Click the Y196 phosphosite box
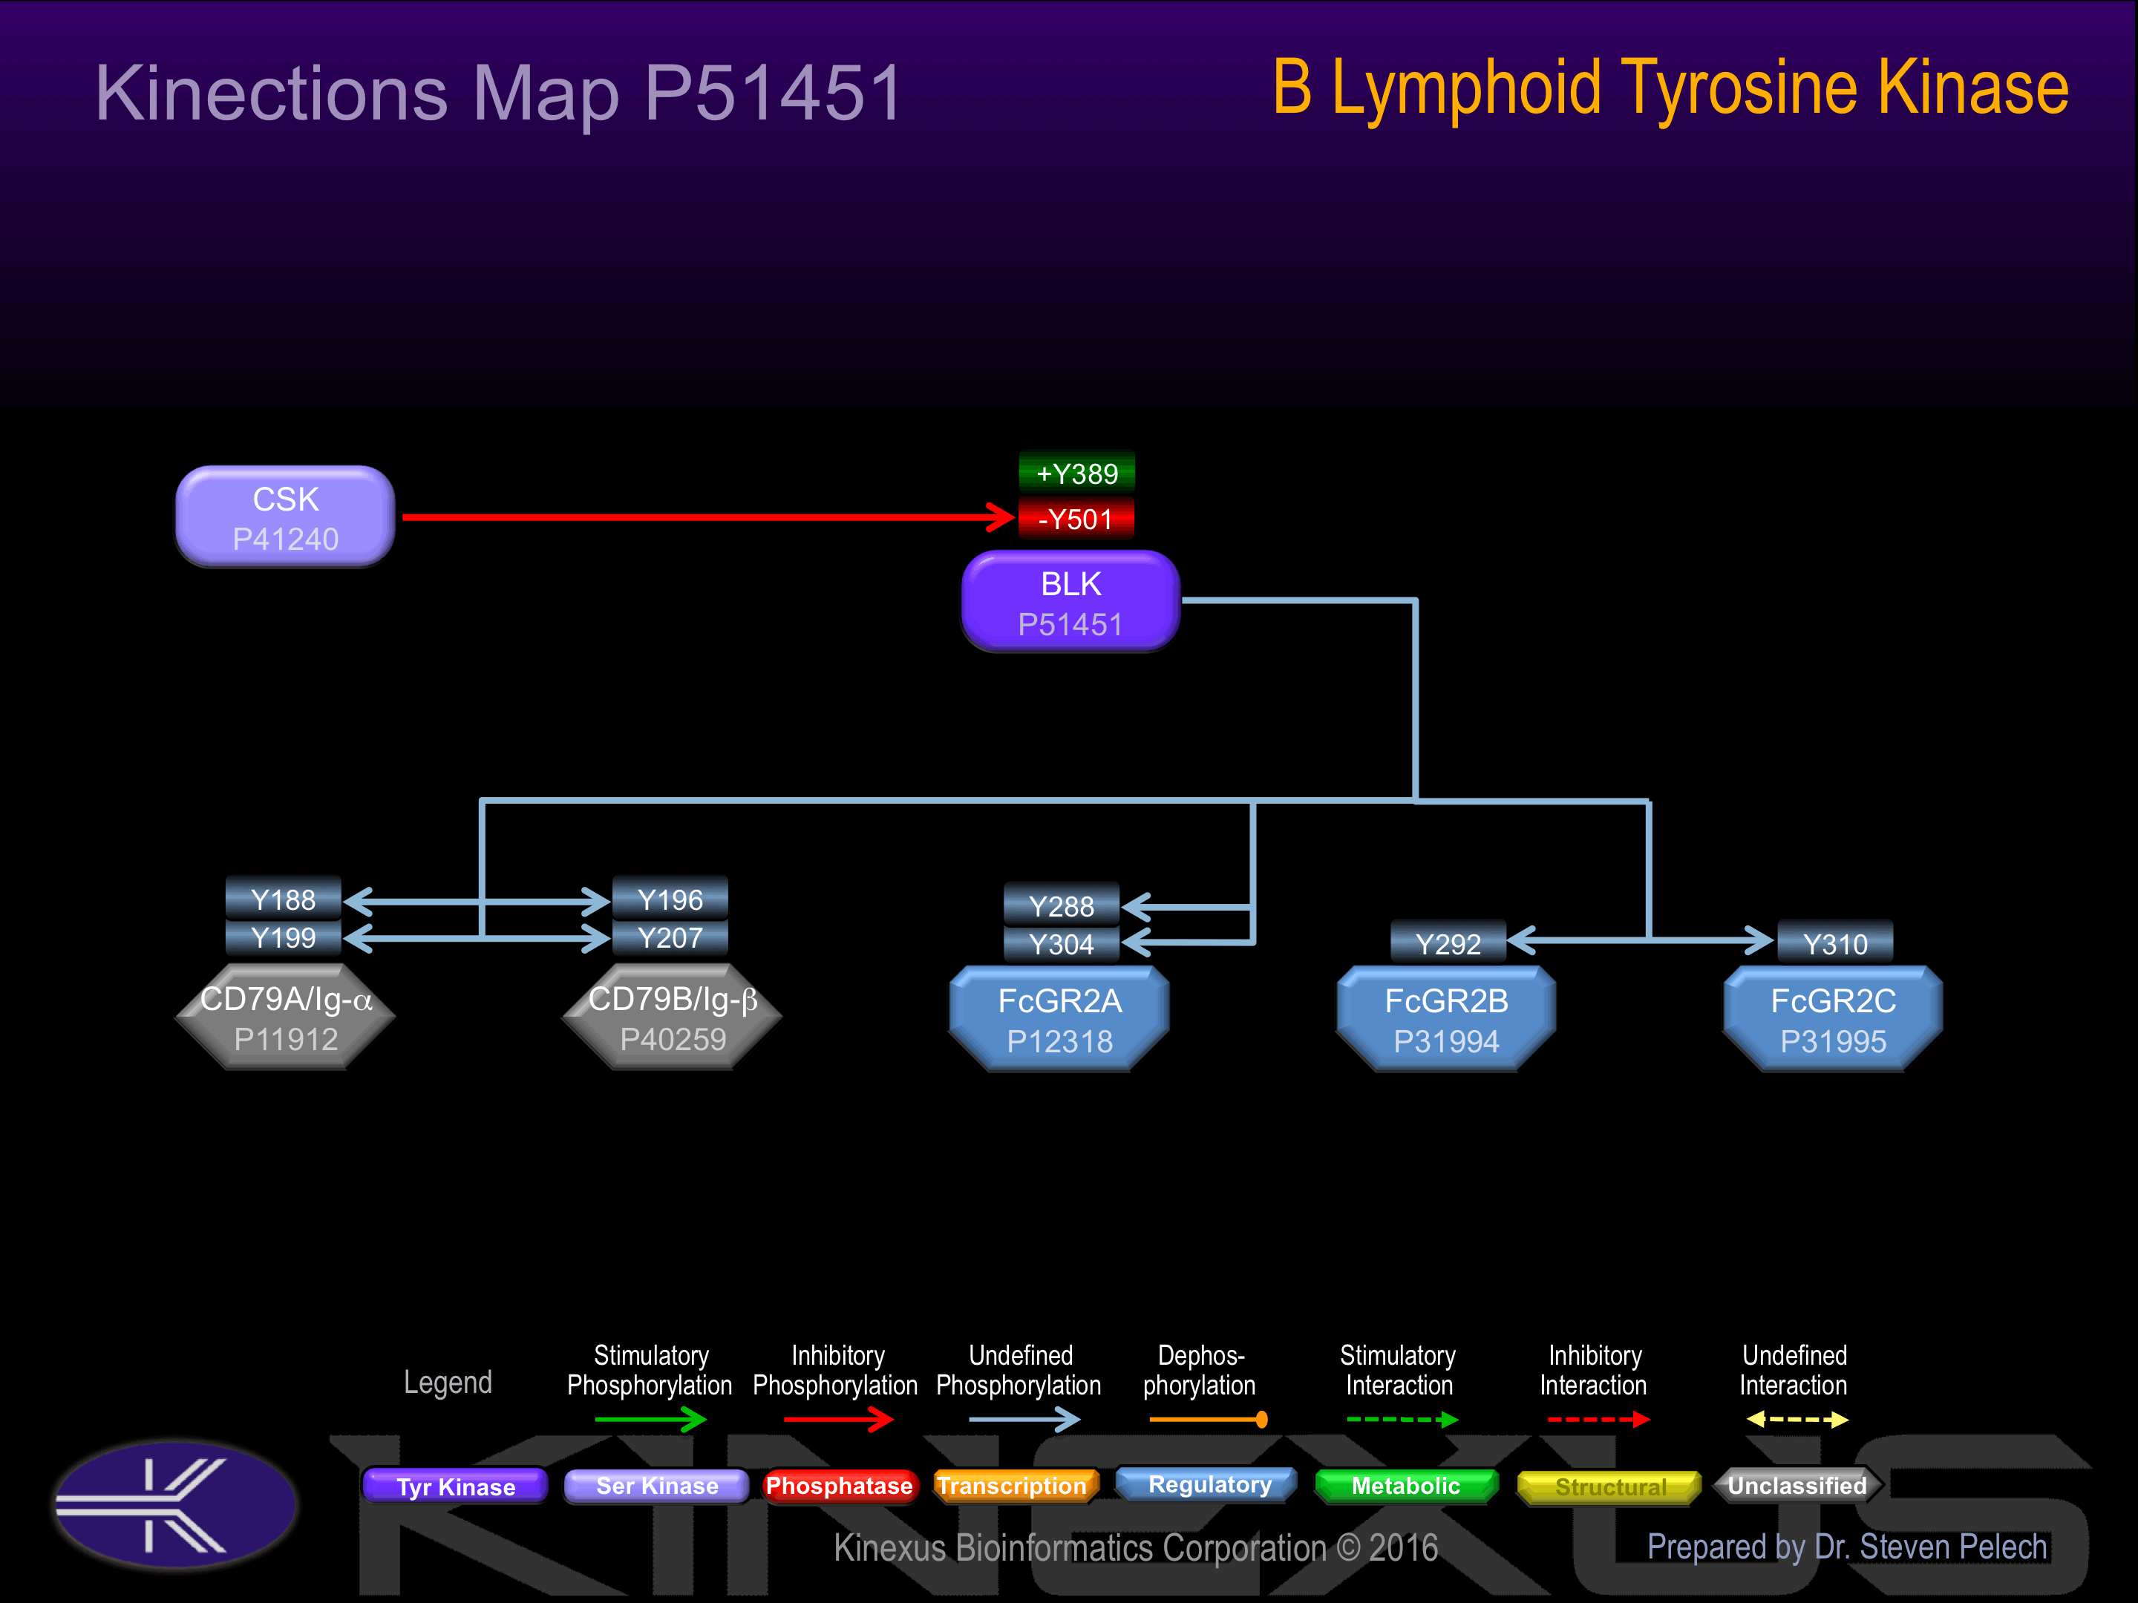This screenshot has height=1603, width=2138. pyautogui.click(x=671, y=899)
